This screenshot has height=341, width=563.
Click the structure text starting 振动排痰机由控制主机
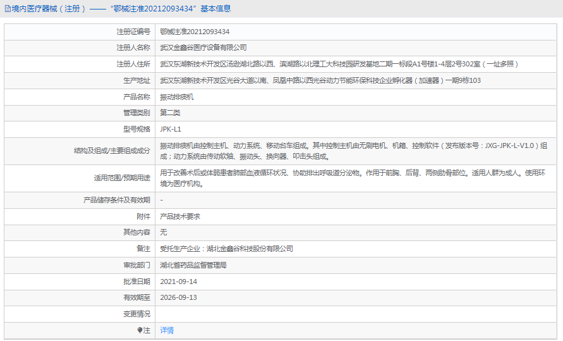(354, 151)
